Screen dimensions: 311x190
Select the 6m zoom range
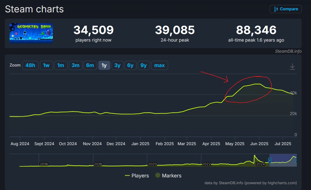90,65
